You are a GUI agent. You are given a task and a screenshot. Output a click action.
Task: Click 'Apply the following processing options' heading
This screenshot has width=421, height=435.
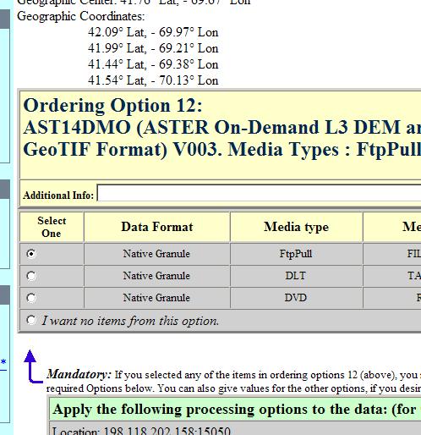[x=234, y=410]
